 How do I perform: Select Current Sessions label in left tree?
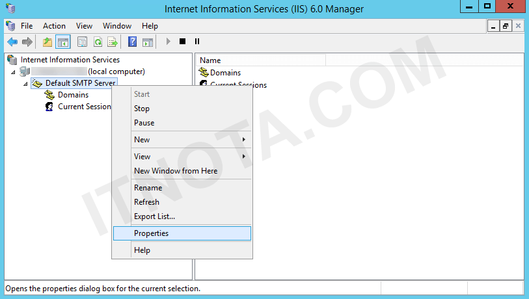[85, 107]
